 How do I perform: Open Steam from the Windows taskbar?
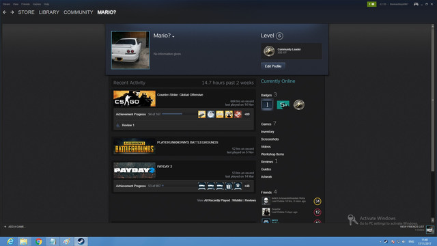pos(81,241)
